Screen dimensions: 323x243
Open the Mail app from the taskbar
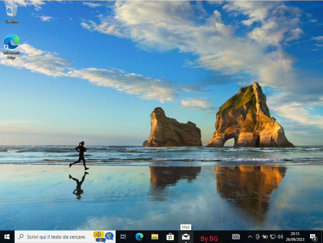[186, 237]
